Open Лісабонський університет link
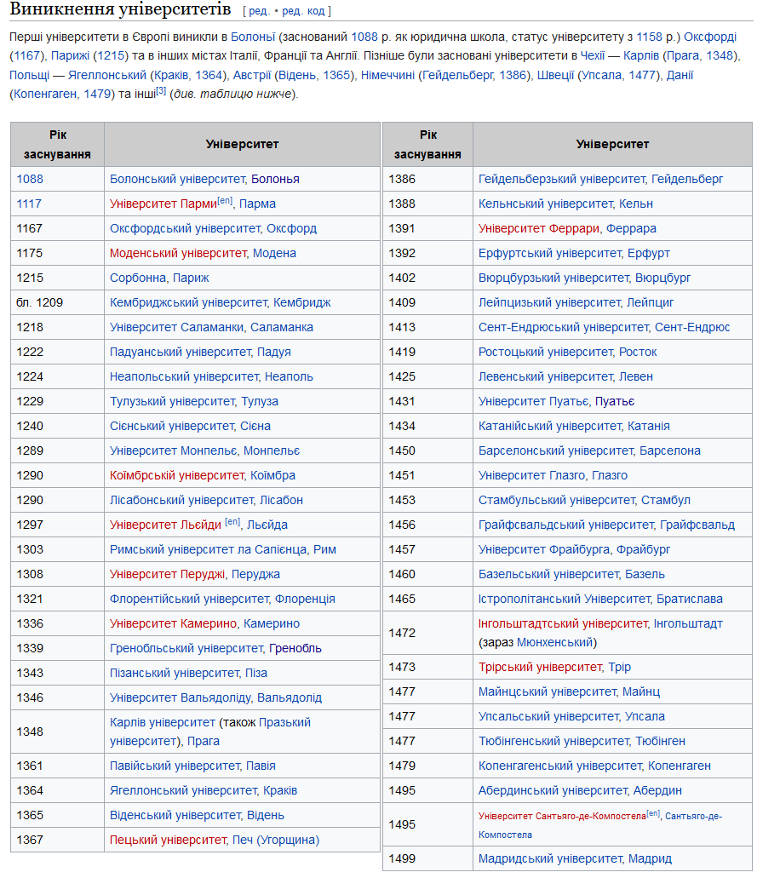 point(182,500)
